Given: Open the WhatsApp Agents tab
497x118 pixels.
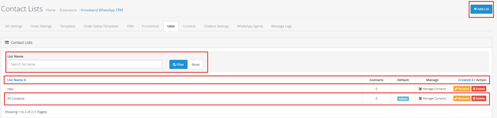Looking at the screenshot, I should [x=250, y=26].
